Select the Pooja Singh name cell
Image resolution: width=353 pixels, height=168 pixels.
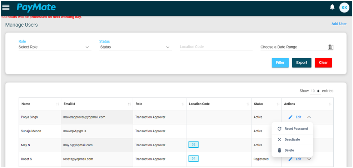pos(40,117)
